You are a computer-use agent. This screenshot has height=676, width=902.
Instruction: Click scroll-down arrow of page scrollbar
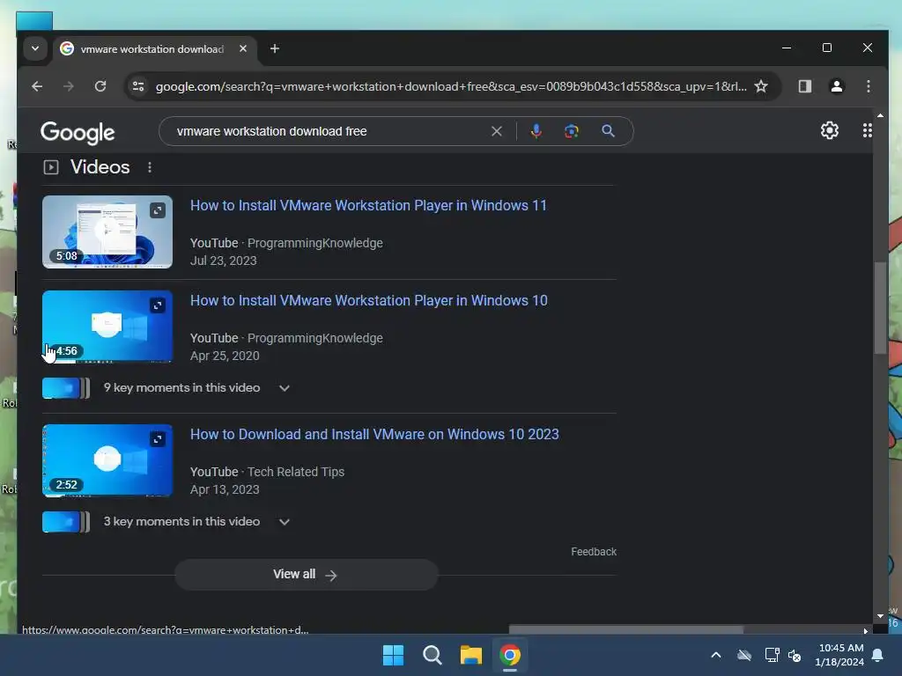coord(880,616)
